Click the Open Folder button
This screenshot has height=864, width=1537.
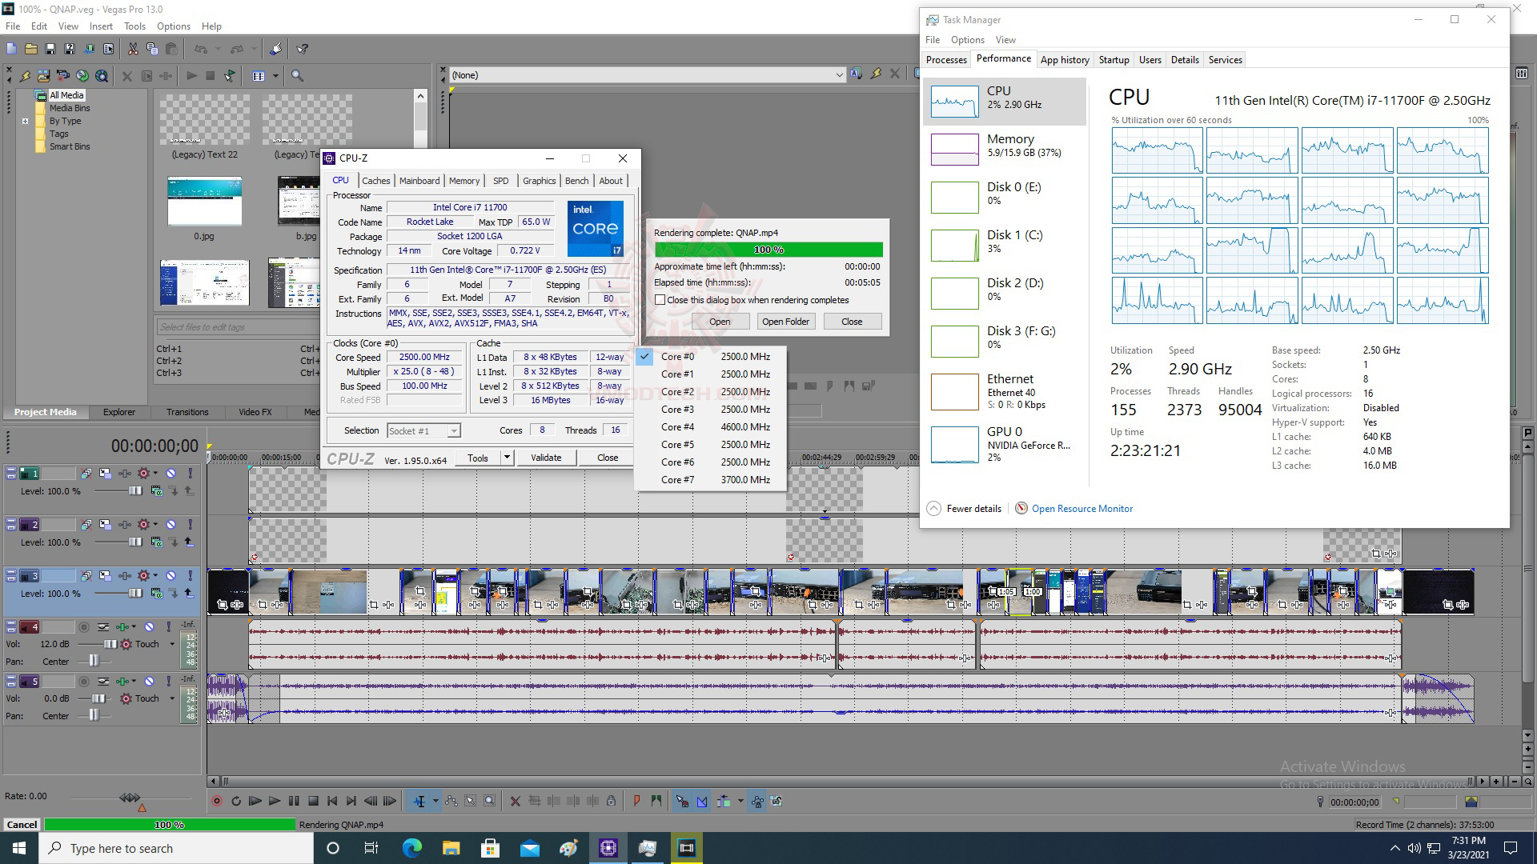(x=785, y=322)
